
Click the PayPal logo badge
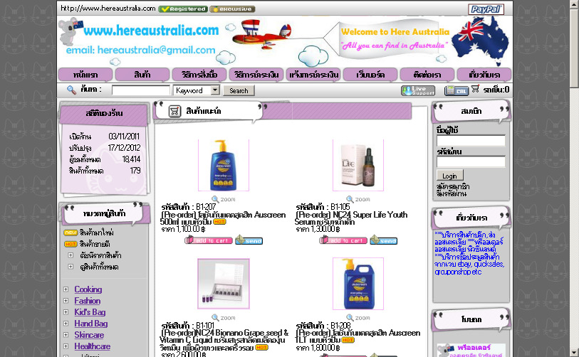tap(486, 9)
